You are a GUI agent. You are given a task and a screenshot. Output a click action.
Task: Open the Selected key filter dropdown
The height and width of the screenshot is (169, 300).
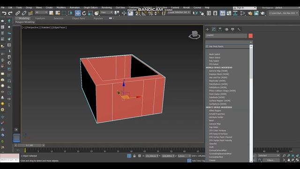269,155
